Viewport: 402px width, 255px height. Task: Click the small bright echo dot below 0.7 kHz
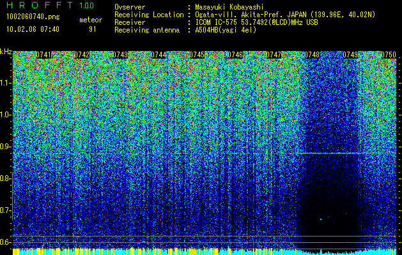[321, 219]
